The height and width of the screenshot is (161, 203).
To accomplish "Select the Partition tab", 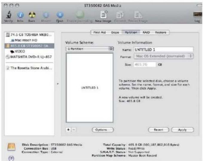I will (131, 32).
